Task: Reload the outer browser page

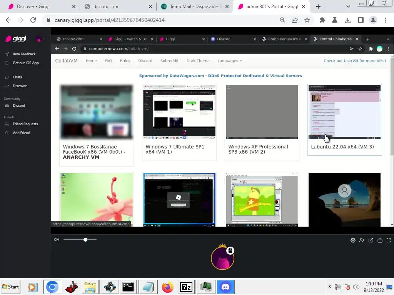Action: [33, 20]
